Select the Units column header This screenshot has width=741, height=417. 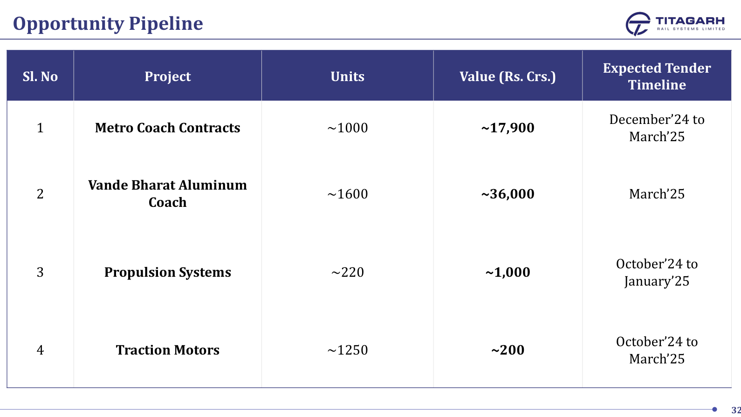pos(348,76)
